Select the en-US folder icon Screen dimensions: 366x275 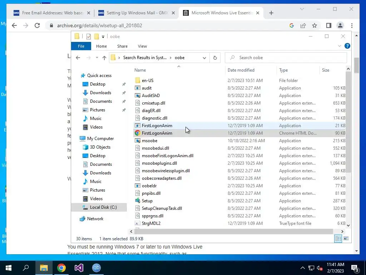click(138, 81)
